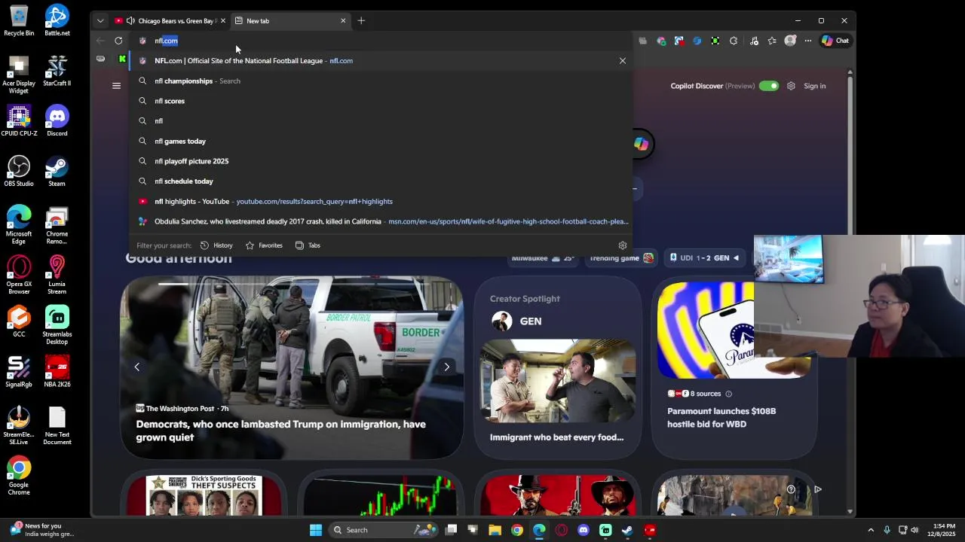Open the Steam desktop shortcut
The height and width of the screenshot is (542, 965).
(57, 171)
